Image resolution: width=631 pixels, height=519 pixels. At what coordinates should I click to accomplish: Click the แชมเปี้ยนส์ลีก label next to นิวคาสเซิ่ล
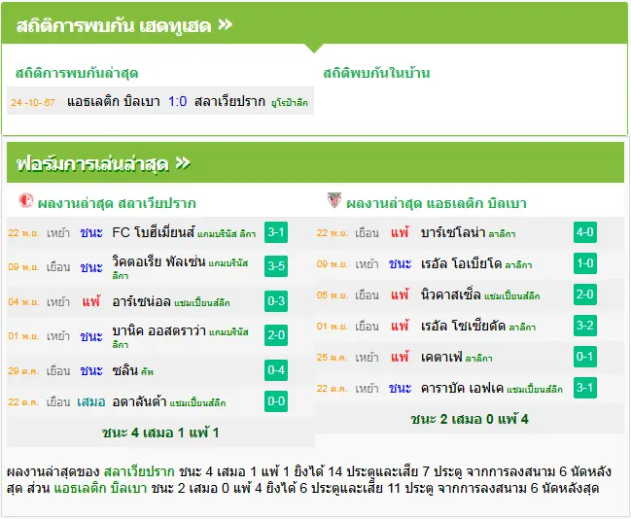click(511, 296)
